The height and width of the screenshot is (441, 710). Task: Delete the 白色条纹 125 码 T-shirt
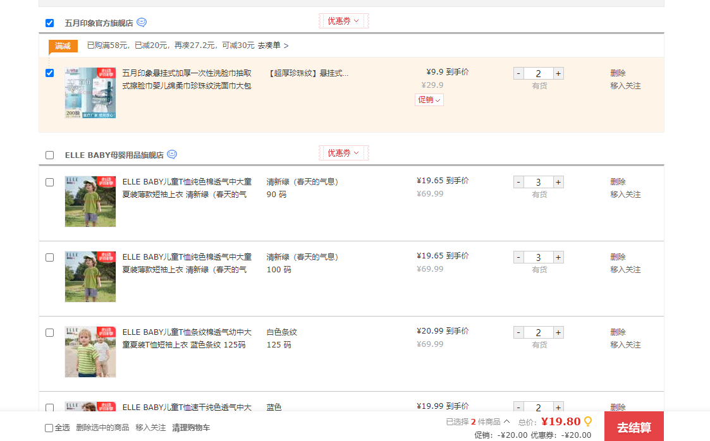pos(618,332)
